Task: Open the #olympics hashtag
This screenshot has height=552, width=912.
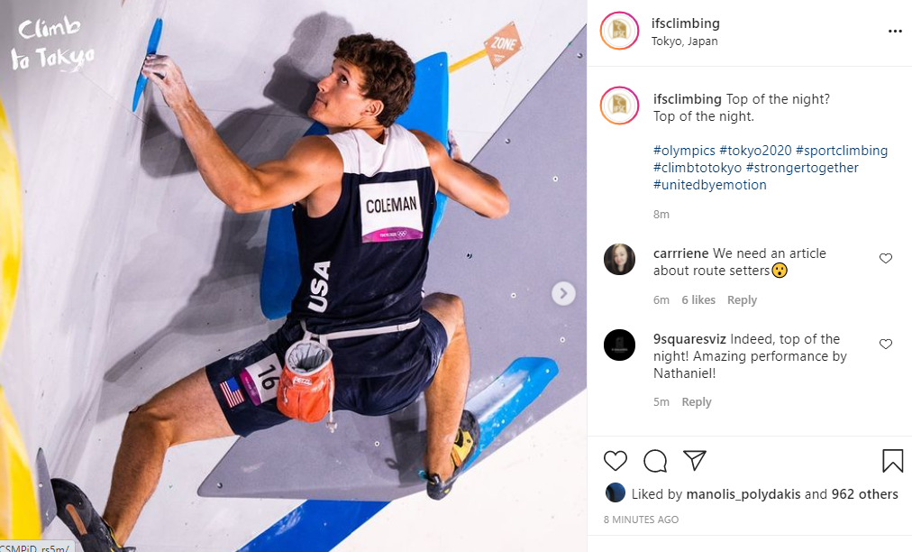Action: coord(684,151)
